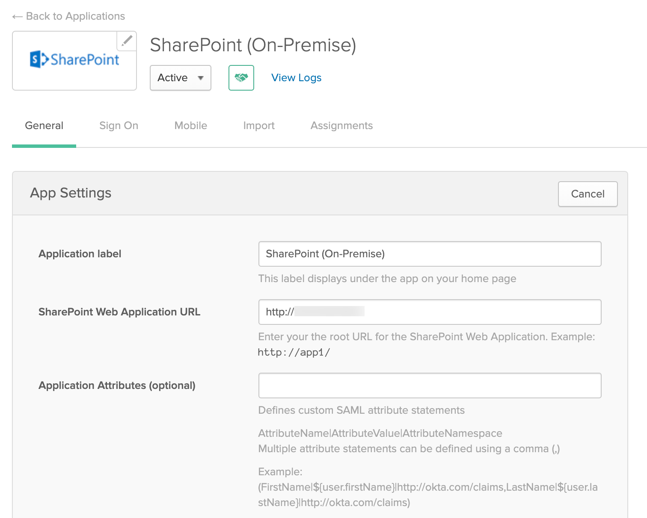The image size is (647, 518).
Task: Click the caret arrow beside Active
Action: point(200,78)
